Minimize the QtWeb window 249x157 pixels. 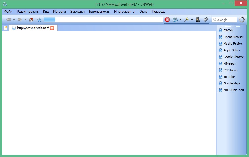coord(224,4)
